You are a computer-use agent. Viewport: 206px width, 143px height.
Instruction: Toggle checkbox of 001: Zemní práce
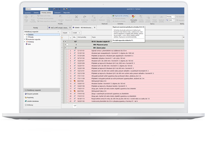67,48
